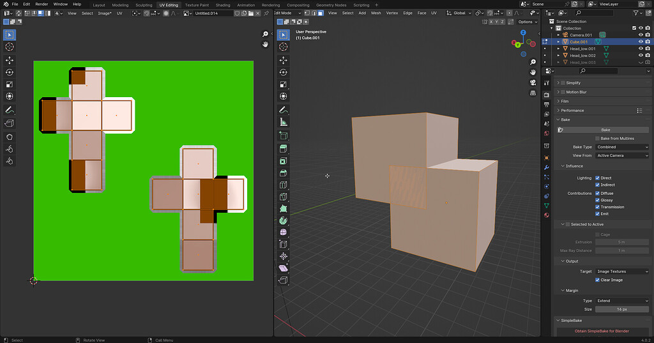Open the Tool properties tab
Screen dimensions: 654x343
click(547, 82)
